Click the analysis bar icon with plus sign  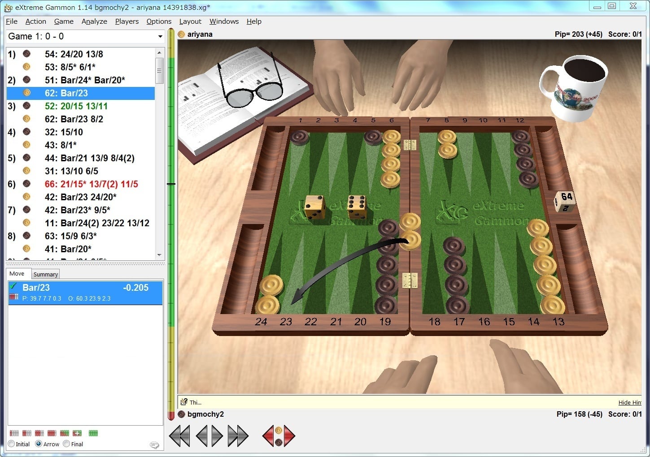(77, 433)
